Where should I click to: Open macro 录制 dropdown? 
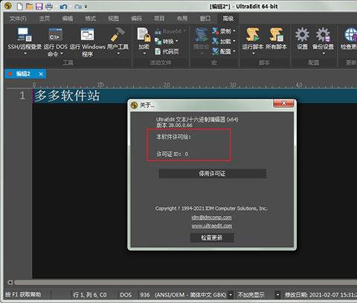[224, 31]
